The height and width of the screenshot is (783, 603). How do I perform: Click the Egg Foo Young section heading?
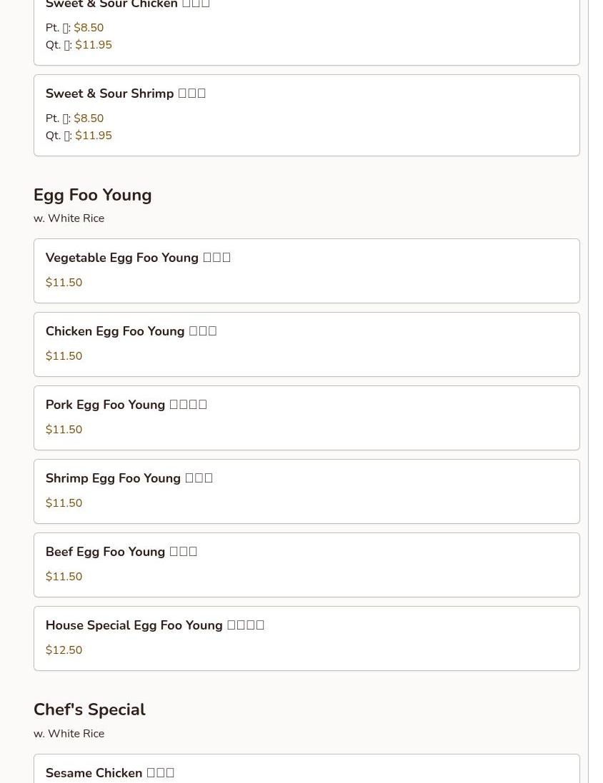coord(92,195)
